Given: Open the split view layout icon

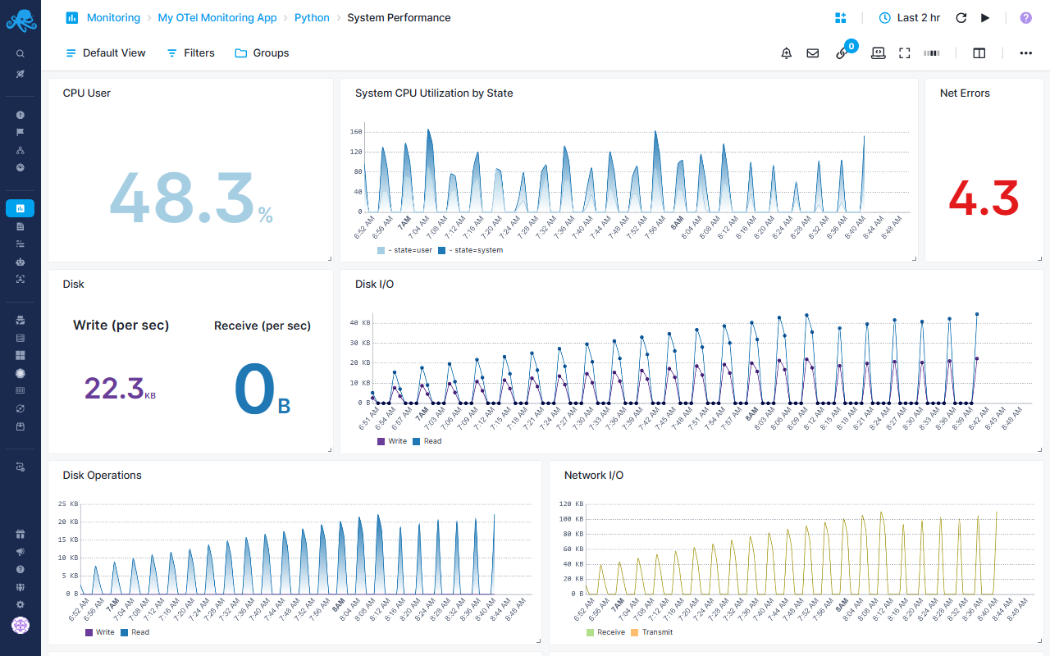Looking at the screenshot, I should tap(979, 52).
